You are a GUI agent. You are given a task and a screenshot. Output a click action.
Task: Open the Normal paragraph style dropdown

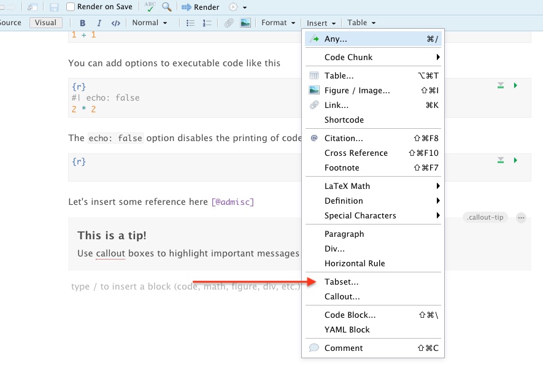pos(150,23)
